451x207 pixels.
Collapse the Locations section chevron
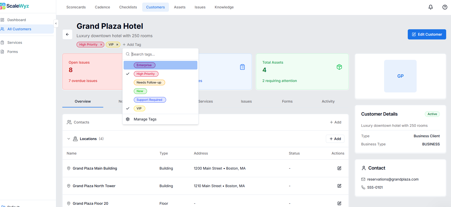pyautogui.click(x=69, y=139)
